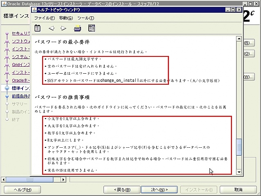This screenshot has height=196, width=261.
Task: Go forward with the right arrow icon
Action: coord(63,28)
